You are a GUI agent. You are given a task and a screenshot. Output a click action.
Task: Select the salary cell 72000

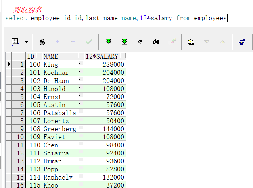point(105,97)
